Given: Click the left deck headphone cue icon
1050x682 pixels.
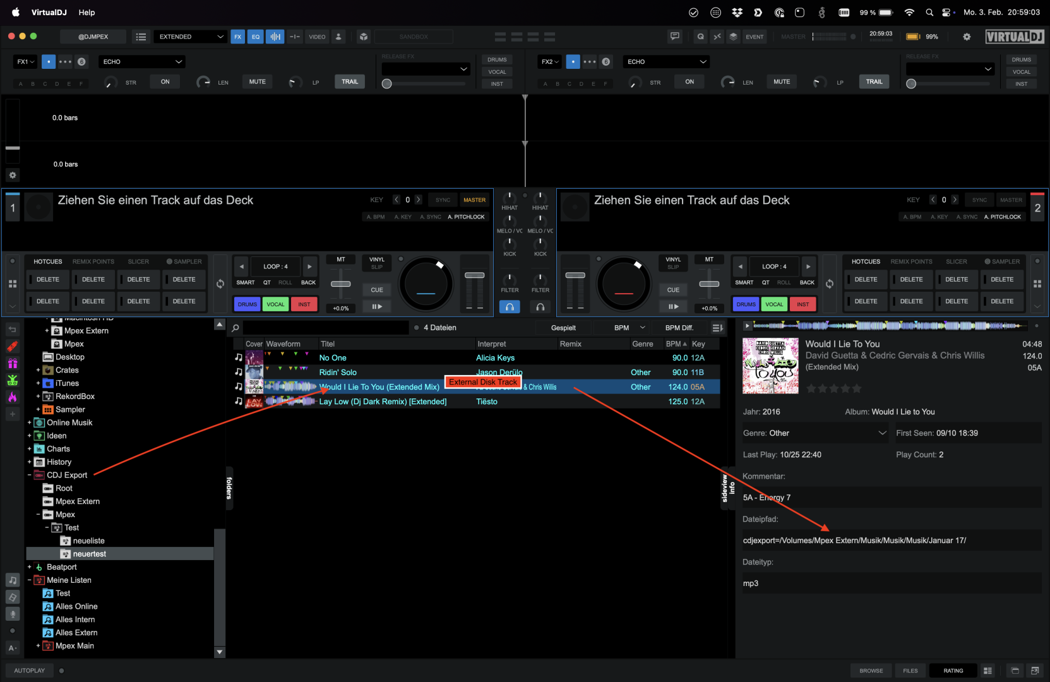Looking at the screenshot, I should (x=510, y=307).
